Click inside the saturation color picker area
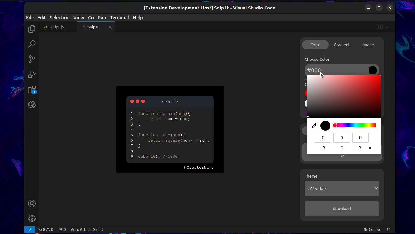Image resolution: width=415 pixels, height=234 pixels. [x=344, y=97]
